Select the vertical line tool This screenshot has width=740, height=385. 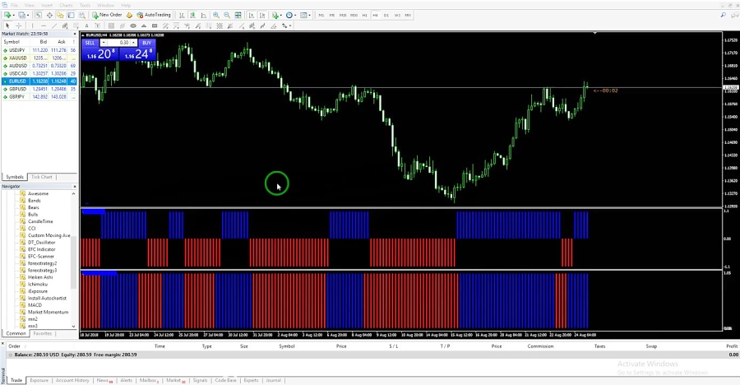click(33, 26)
